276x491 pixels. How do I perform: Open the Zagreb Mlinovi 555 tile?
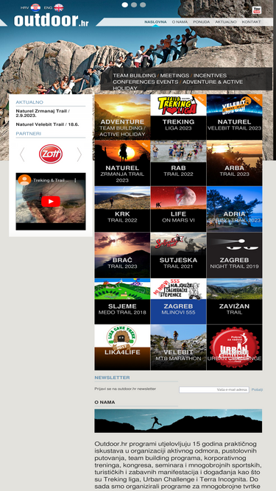pyautogui.click(x=178, y=301)
